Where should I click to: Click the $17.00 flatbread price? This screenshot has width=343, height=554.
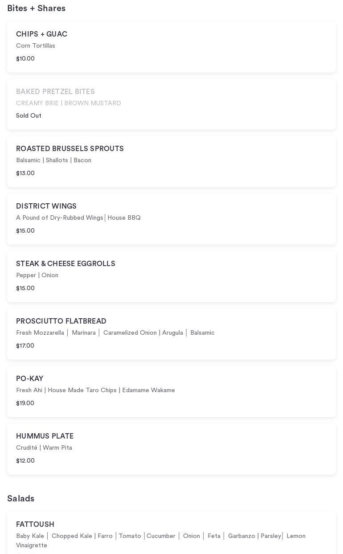[25, 346]
